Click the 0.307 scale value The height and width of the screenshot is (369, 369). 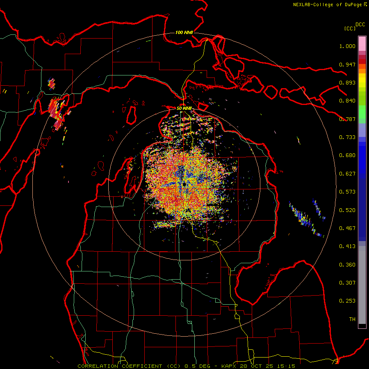(x=347, y=283)
